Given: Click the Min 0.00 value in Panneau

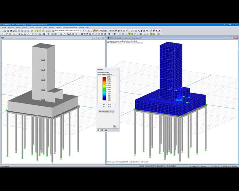Looking at the screenshot, I should [110, 107].
